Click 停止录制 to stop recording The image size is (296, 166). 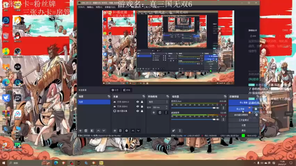point(240,109)
